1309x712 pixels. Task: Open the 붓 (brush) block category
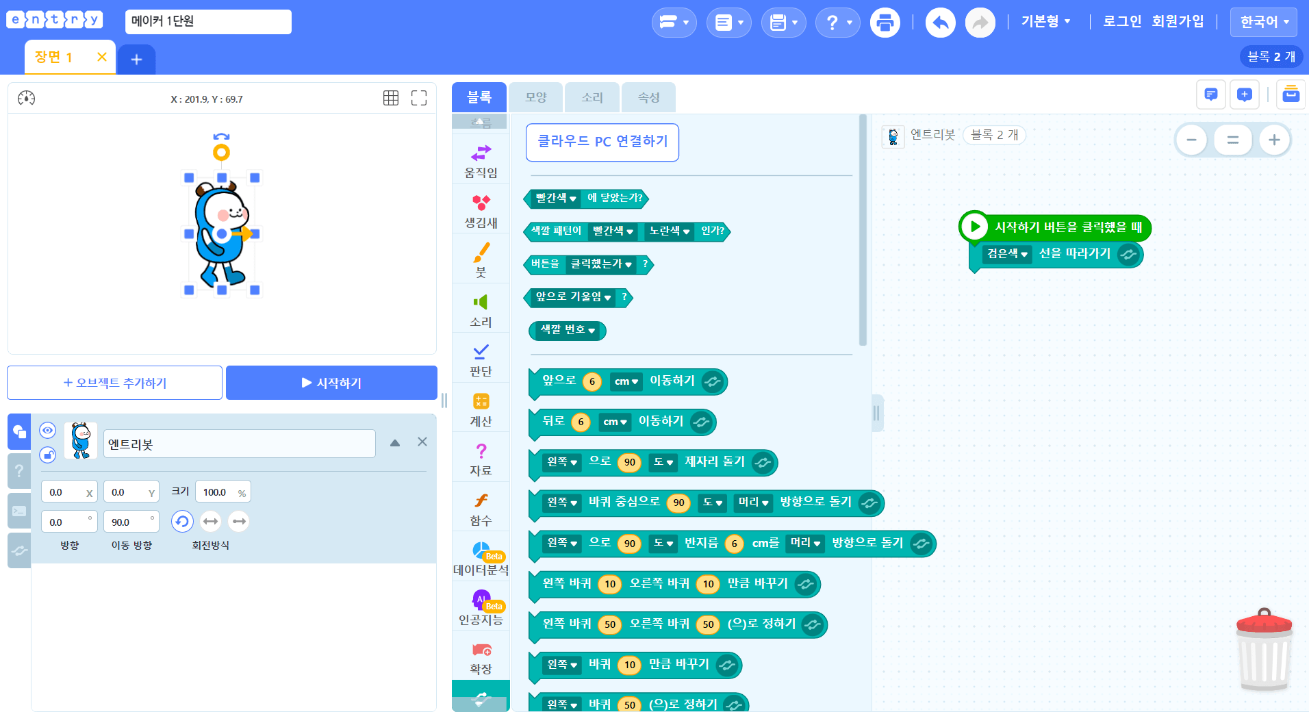click(481, 259)
